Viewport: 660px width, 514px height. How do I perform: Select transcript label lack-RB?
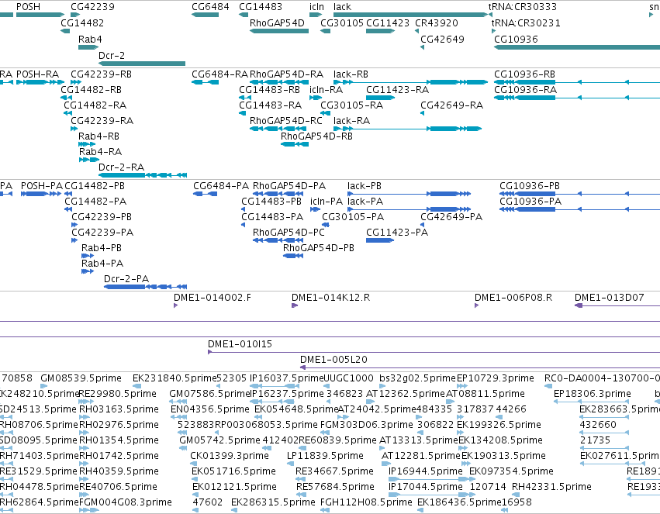(351, 74)
